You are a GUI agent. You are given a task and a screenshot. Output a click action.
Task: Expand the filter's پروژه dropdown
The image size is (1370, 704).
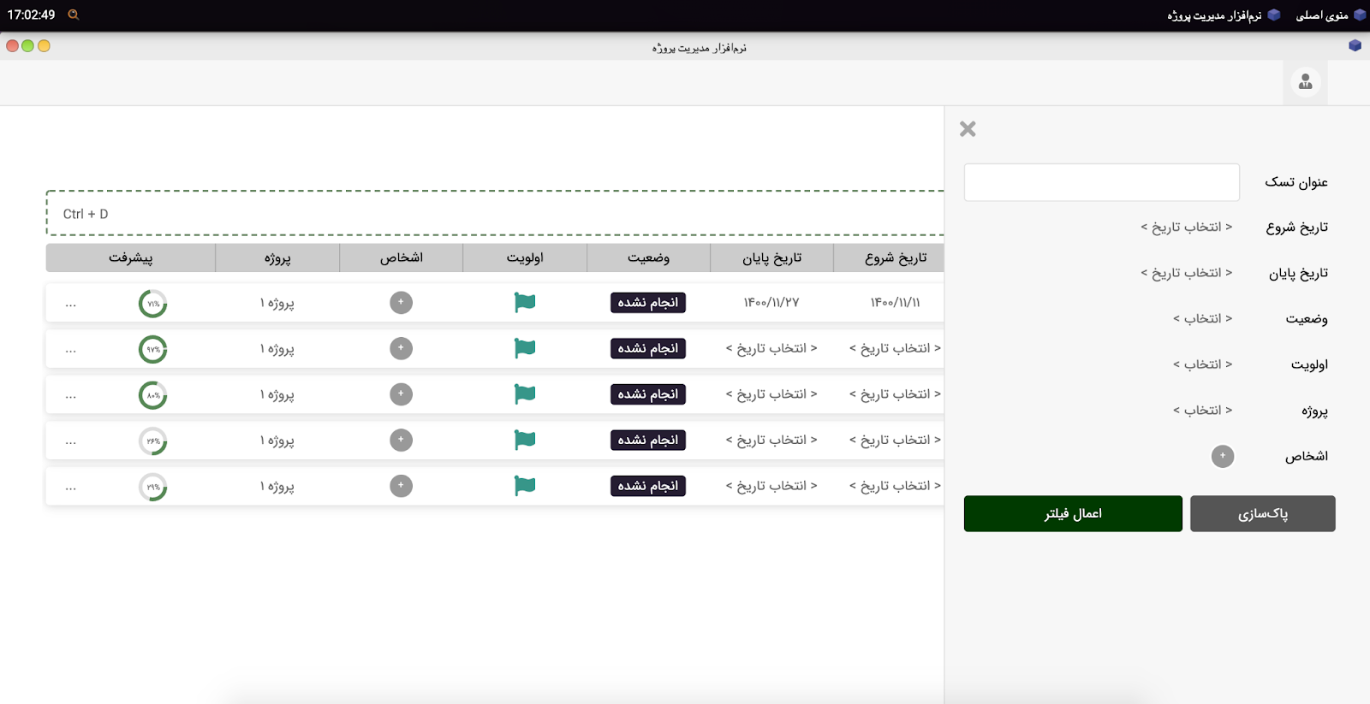point(1202,411)
